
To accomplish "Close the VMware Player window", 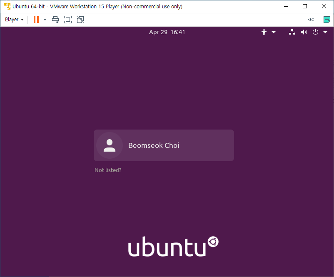I will point(324,6).
